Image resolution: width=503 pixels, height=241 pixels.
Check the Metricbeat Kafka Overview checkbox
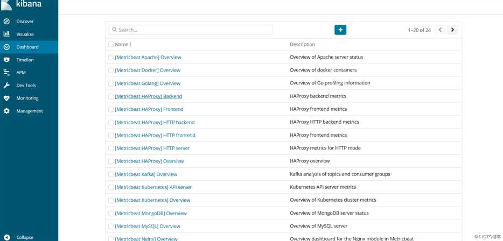point(111,174)
